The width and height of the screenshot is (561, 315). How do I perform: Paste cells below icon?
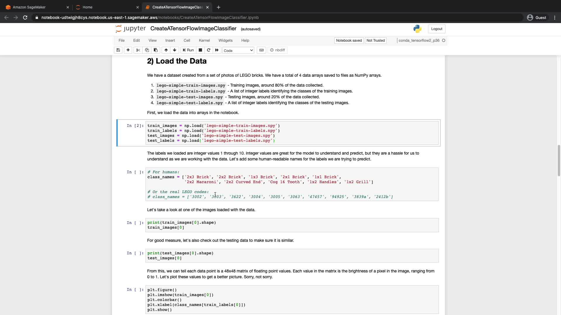coord(156,50)
